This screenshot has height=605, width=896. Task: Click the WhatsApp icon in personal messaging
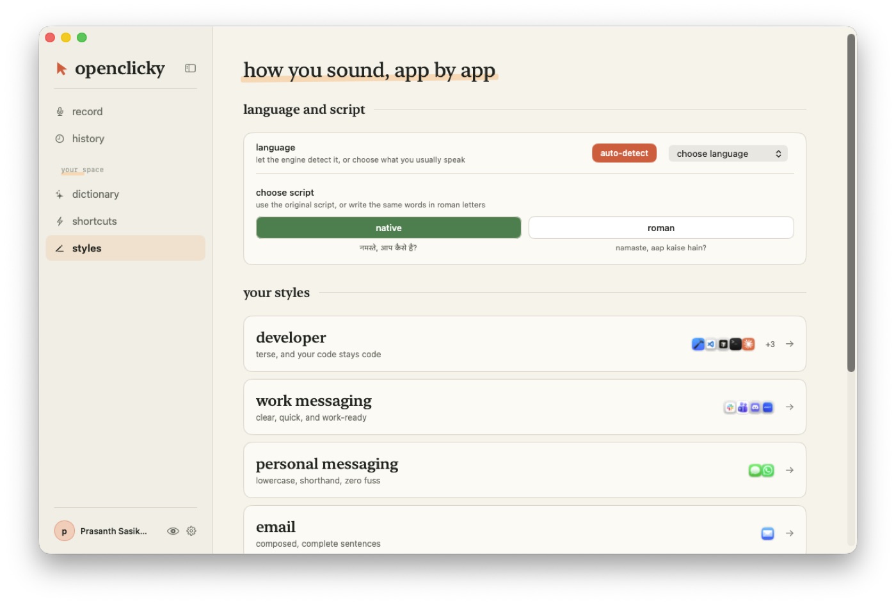768,471
